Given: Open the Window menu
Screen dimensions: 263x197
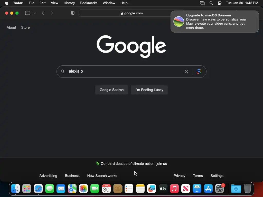Looking at the screenshot, I should coord(109,3).
